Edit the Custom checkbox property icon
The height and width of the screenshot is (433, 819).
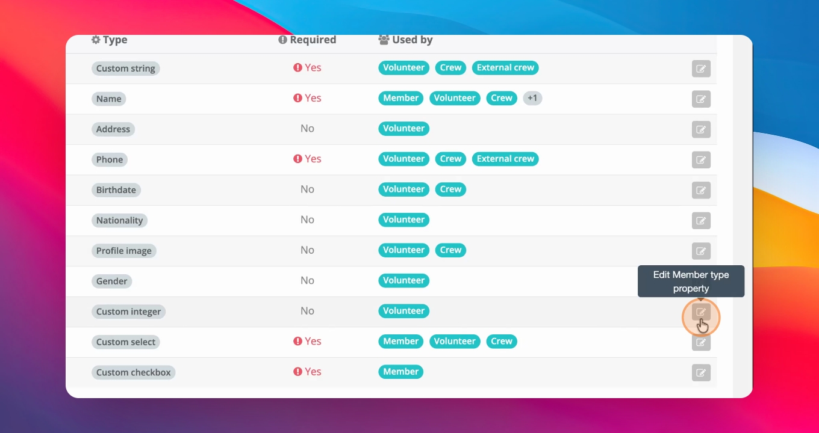(701, 373)
